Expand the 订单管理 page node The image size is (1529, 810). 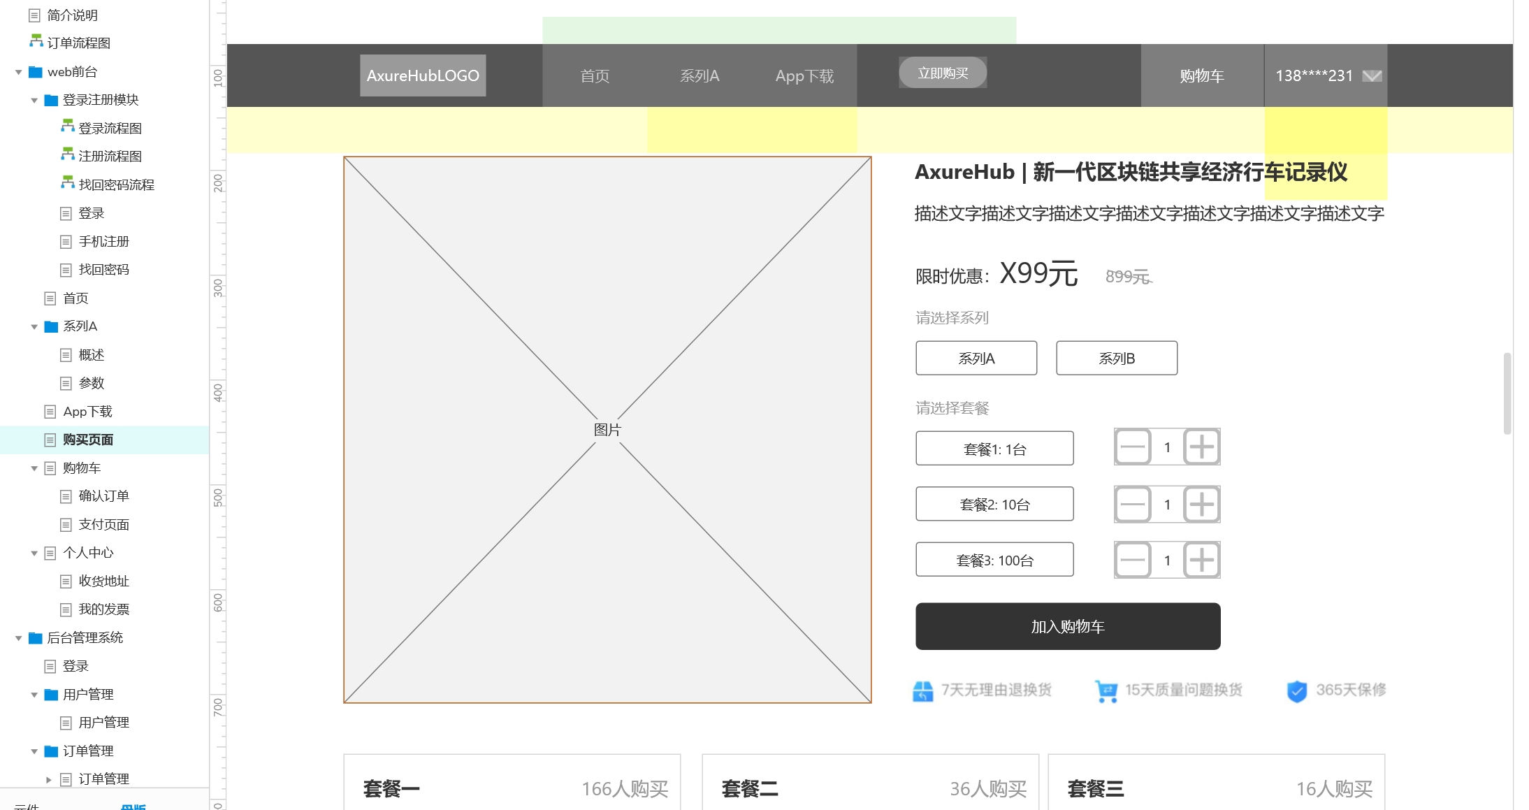(x=48, y=779)
